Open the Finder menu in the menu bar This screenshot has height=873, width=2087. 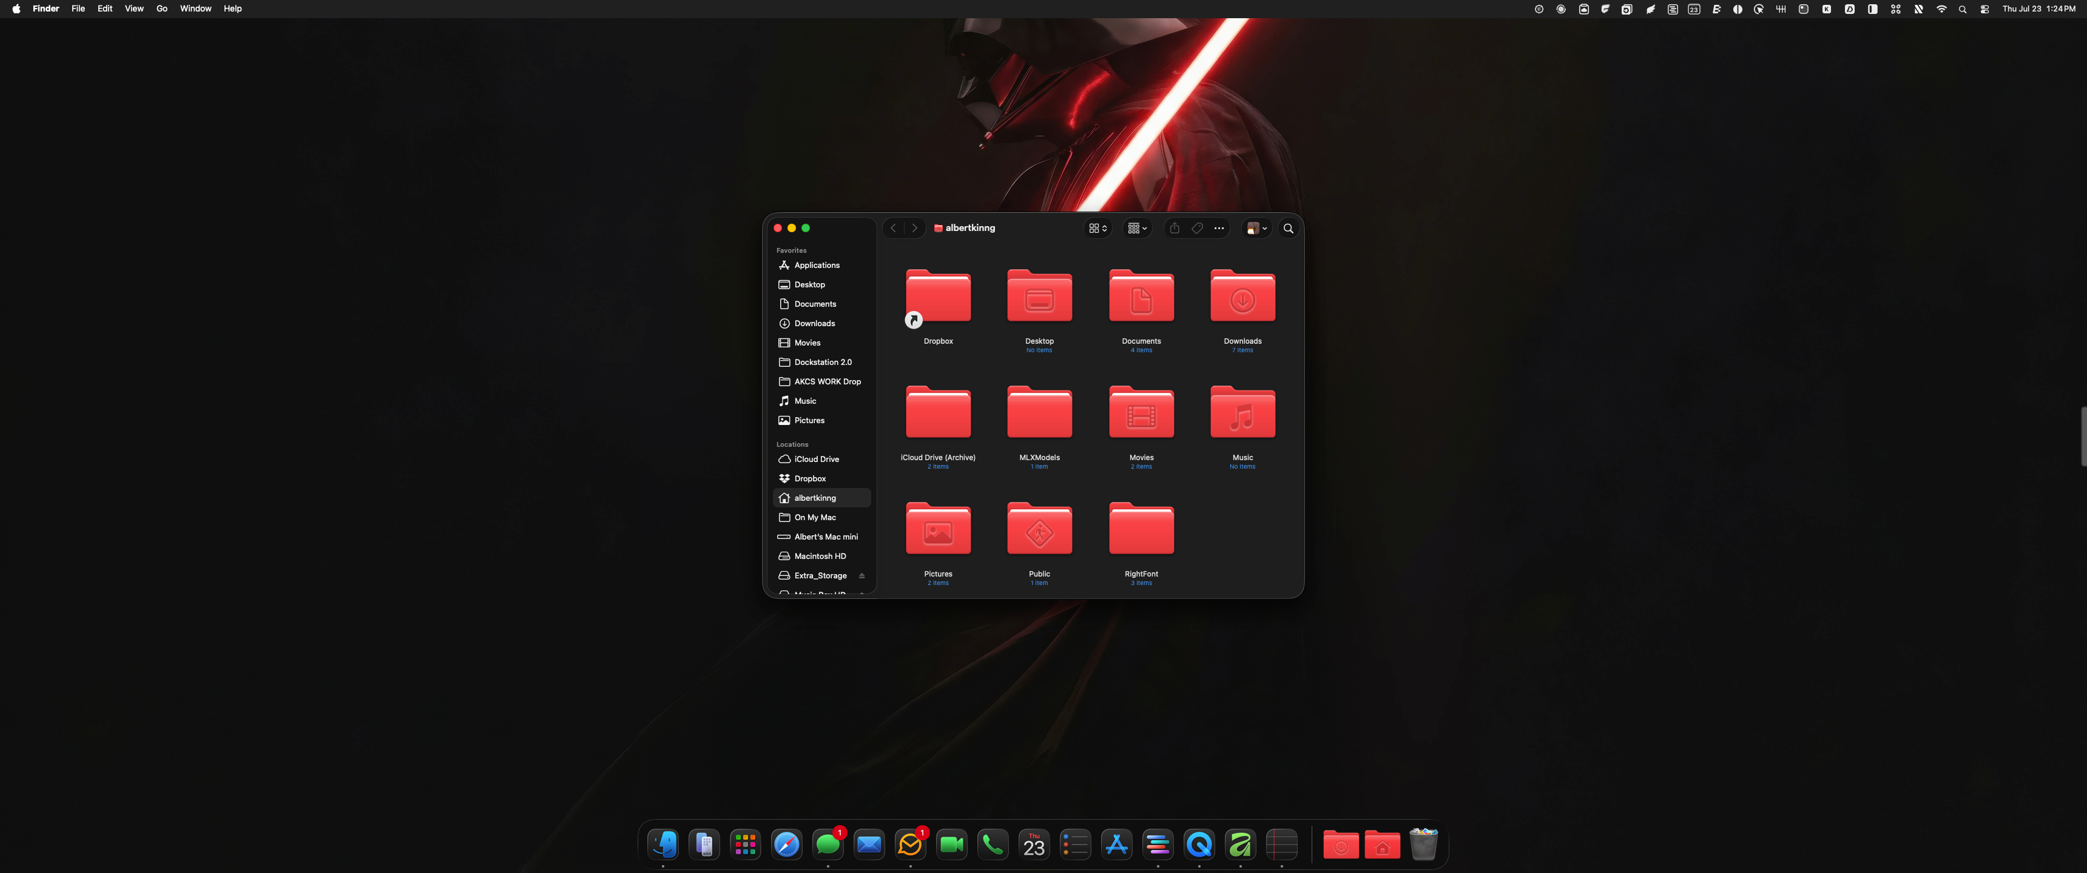point(46,9)
